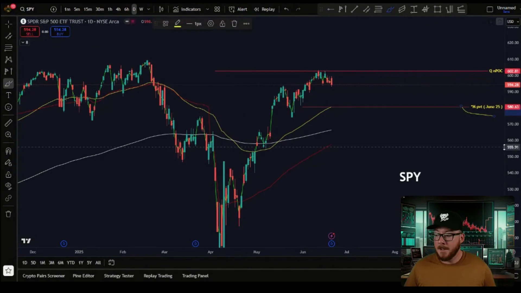Set the chart range to All
521x293 pixels.
98,263
